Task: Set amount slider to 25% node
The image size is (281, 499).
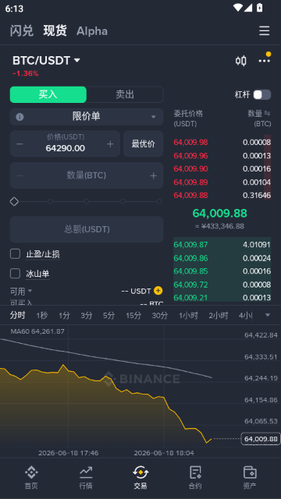Action: (x=50, y=201)
